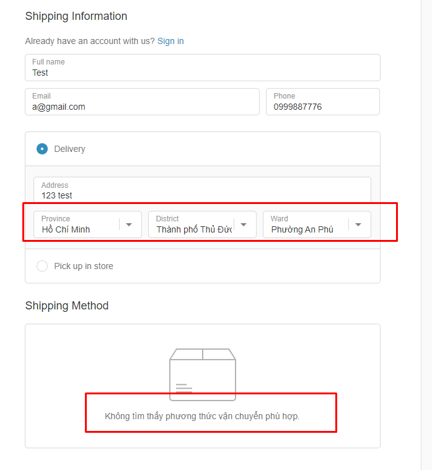The height and width of the screenshot is (470, 432).
Task: Click the Hồ Chí Minh province value
Action: pyautogui.click(x=66, y=229)
